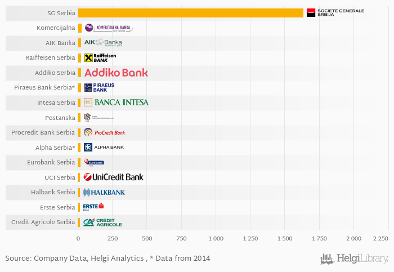The image size is (394, 272).
Task: Click the 'AIK Banka' axis label
Action: [x=60, y=43]
